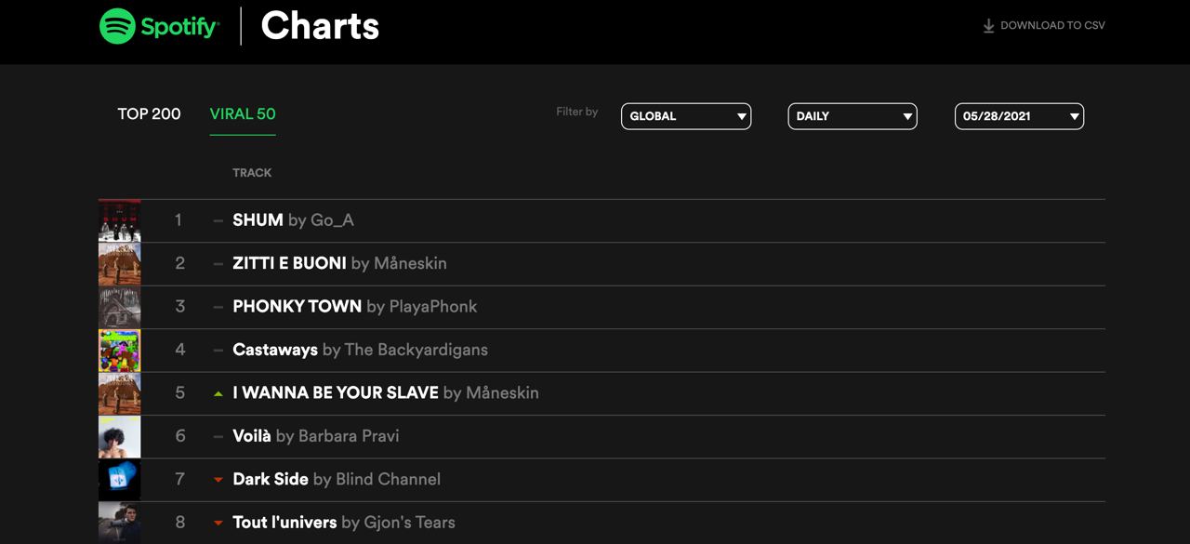The height and width of the screenshot is (544, 1190).
Task: Open the Tout l'univers track link
Action: tap(284, 523)
